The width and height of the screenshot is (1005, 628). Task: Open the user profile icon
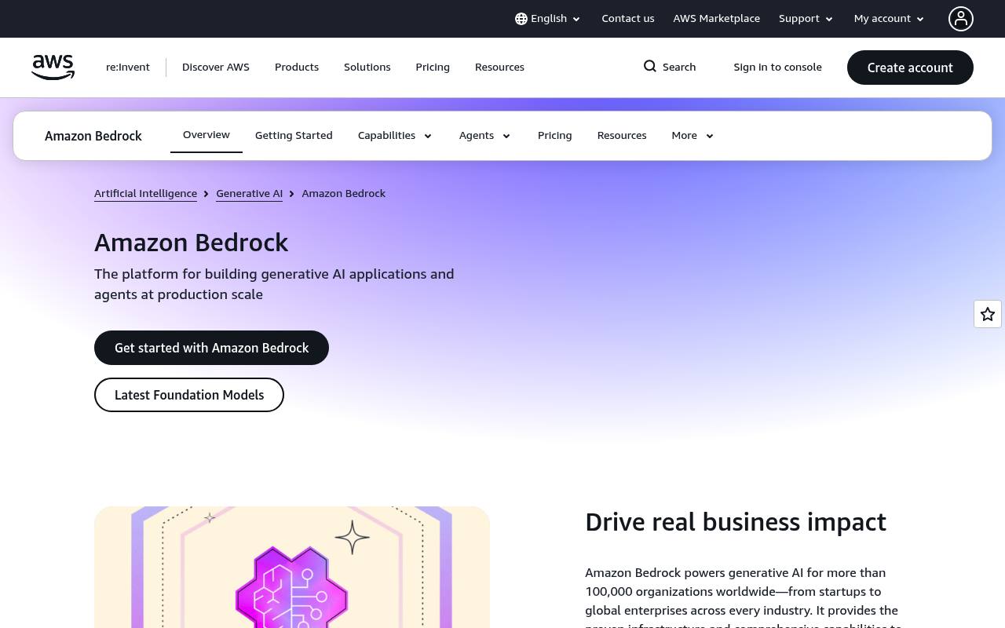click(961, 19)
